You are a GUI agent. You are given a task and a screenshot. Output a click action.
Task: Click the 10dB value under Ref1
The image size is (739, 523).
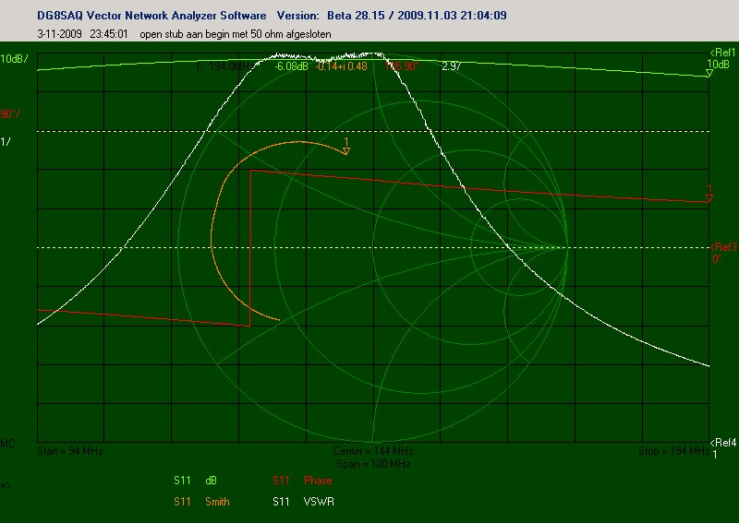718,64
